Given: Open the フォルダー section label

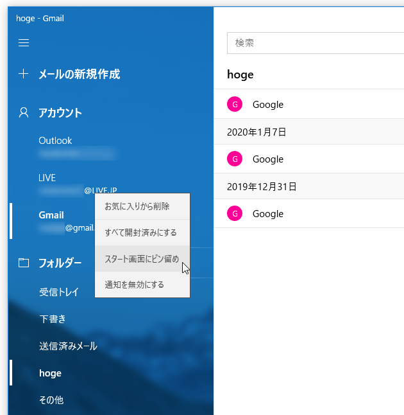Looking at the screenshot, I should tap(60, 263).
